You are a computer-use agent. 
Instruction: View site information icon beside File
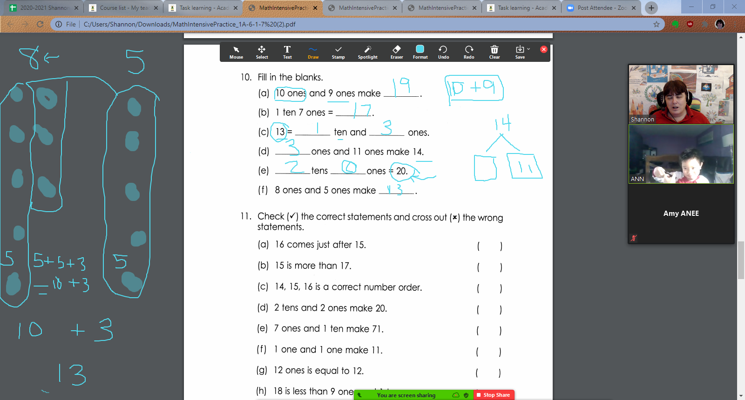[59, 24]
